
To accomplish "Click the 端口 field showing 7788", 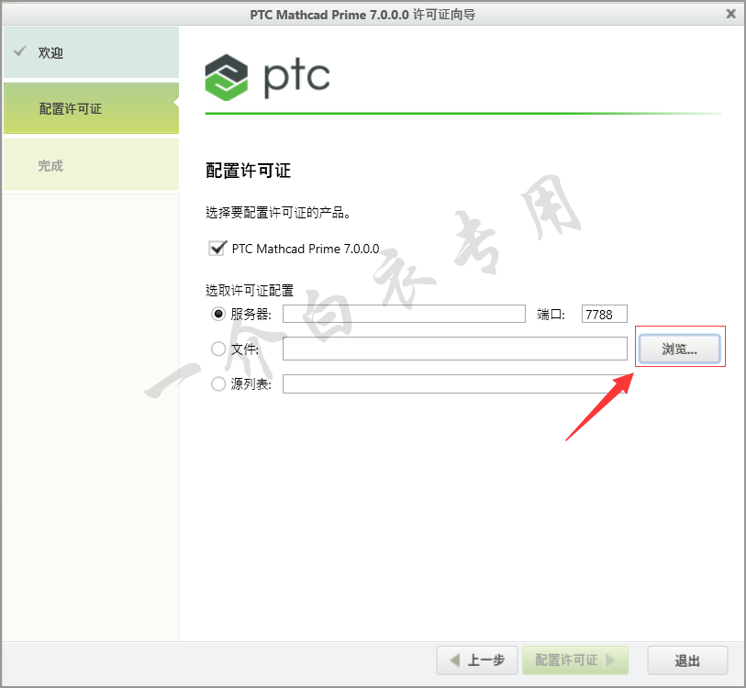I will click(x=604, y=314).
